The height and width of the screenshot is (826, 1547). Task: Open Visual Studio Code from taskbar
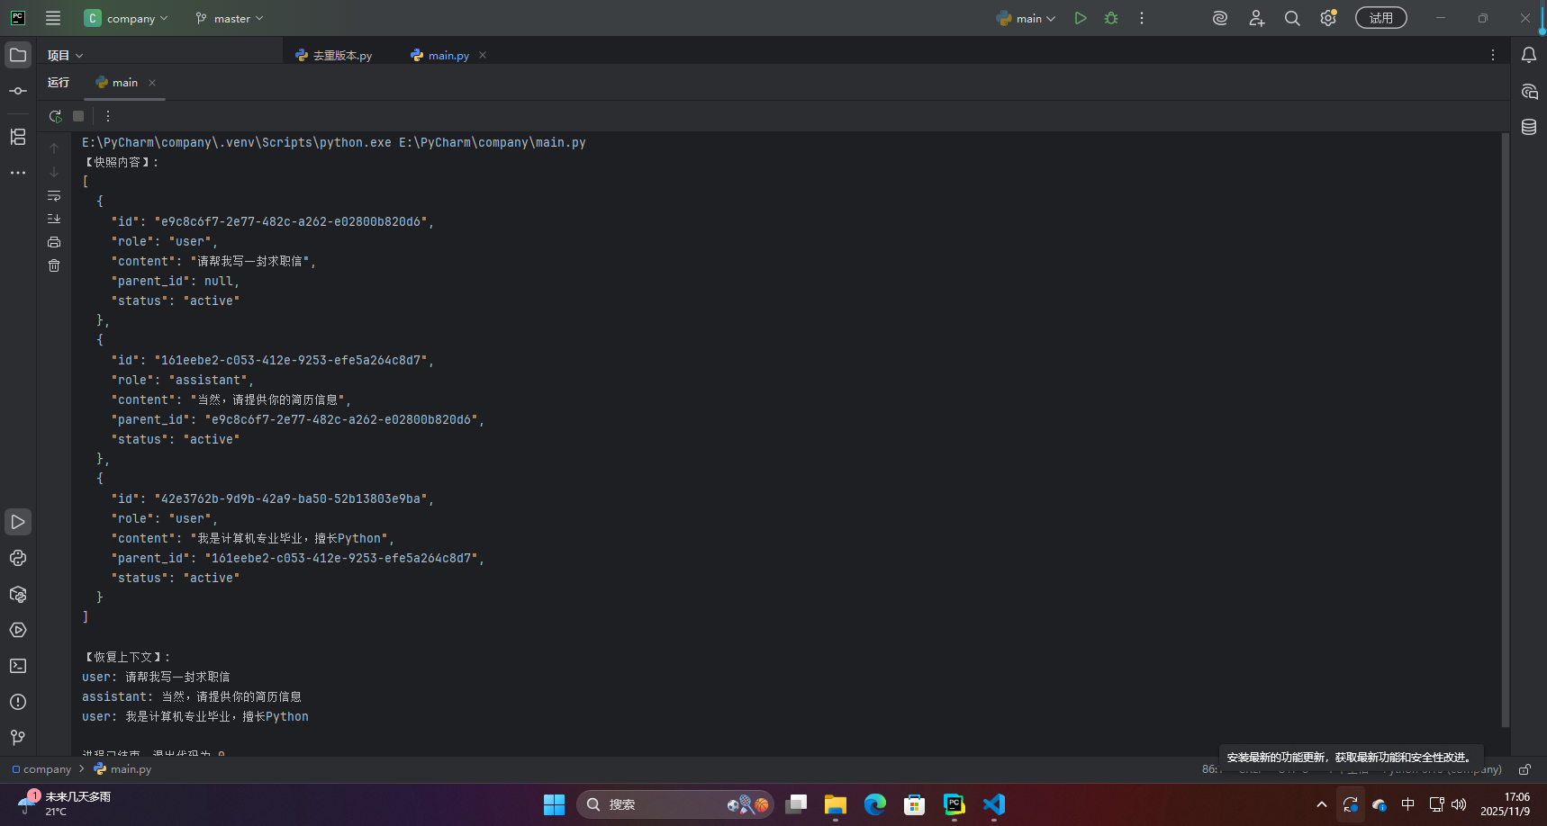pyautogui.click(x=994, y=804)
